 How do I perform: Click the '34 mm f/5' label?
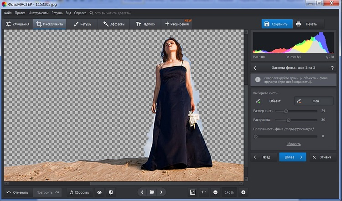pos(293,57)
